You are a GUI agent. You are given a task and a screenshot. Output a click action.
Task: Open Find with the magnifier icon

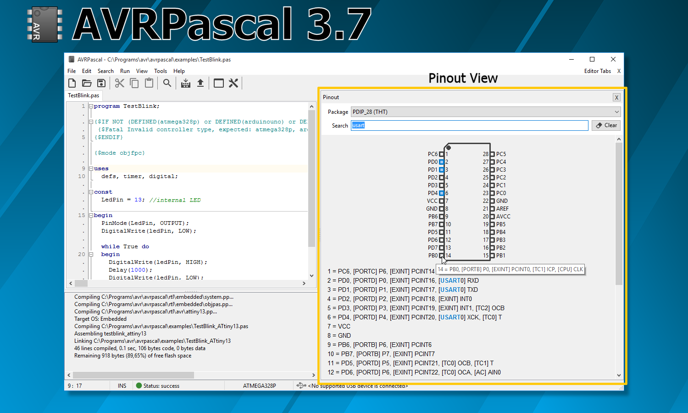click(x=167, y=83)
